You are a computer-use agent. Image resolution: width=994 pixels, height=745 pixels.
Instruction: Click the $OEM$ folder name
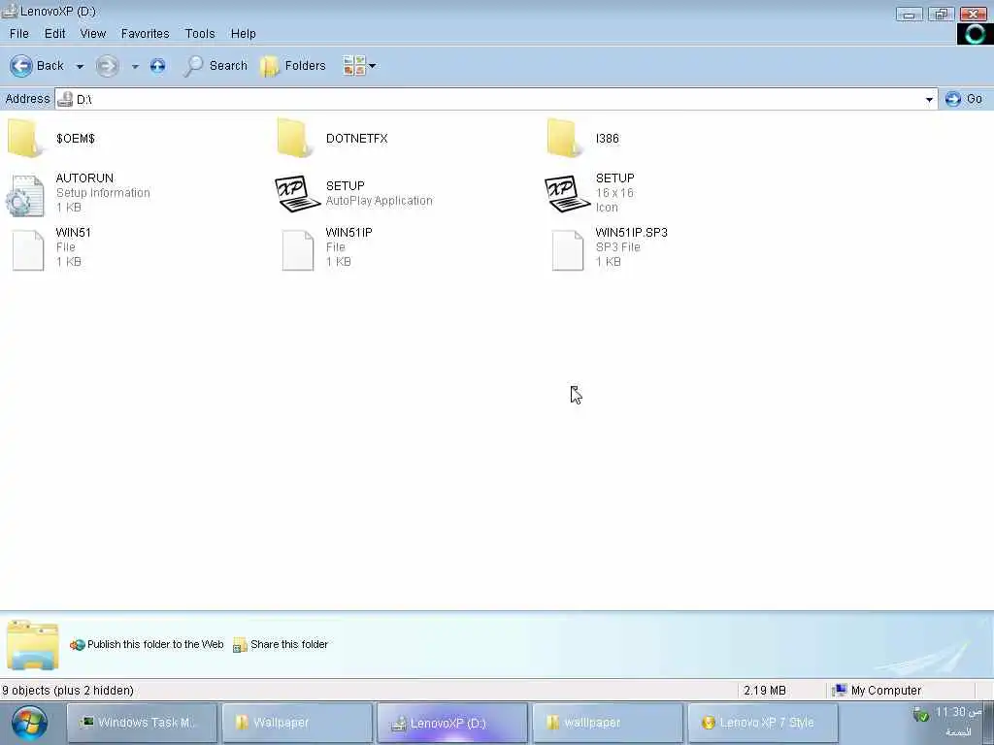click(x=76, y=138)
